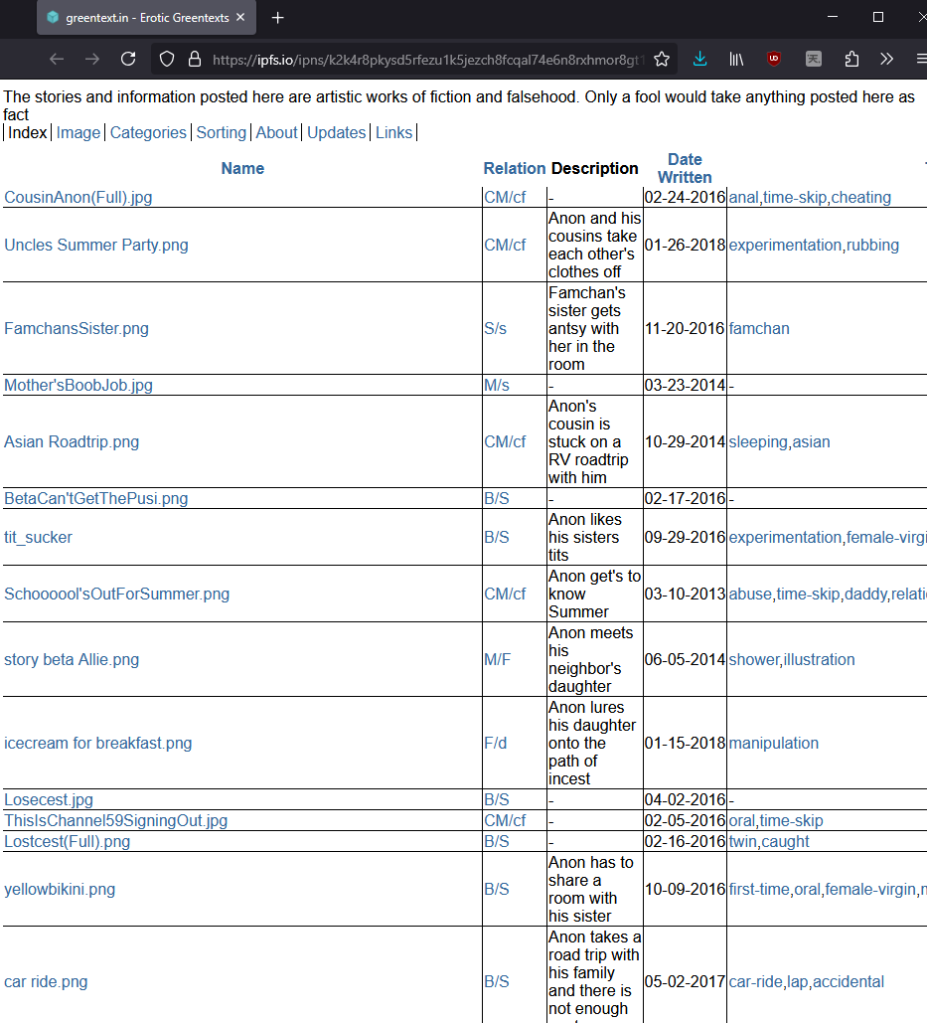Open the About navigation link
This screenshot has height=1023, width=927.
[x=276, y=132]
